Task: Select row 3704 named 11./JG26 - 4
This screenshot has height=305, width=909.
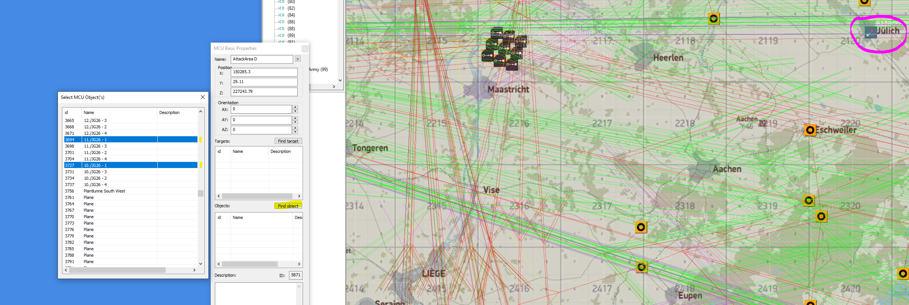Action: 131,159
